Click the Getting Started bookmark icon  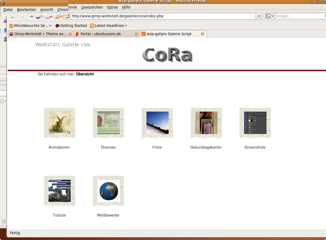point(57,26)
